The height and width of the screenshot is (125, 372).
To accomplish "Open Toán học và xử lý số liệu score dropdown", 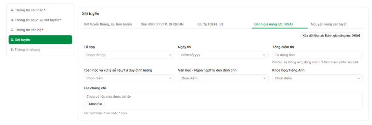I will click(129, 78).
